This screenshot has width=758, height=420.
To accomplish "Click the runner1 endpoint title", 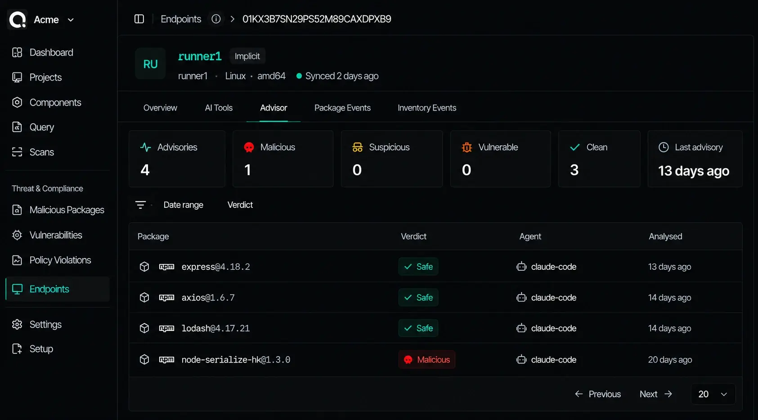I will [200, 56].
